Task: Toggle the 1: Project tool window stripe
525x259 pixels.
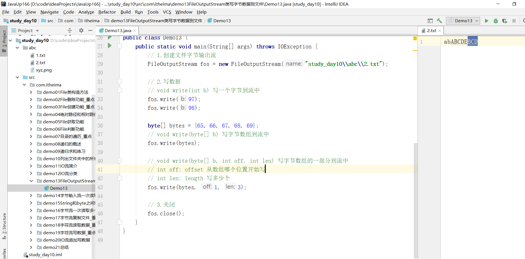Action: tap(4, 41)
